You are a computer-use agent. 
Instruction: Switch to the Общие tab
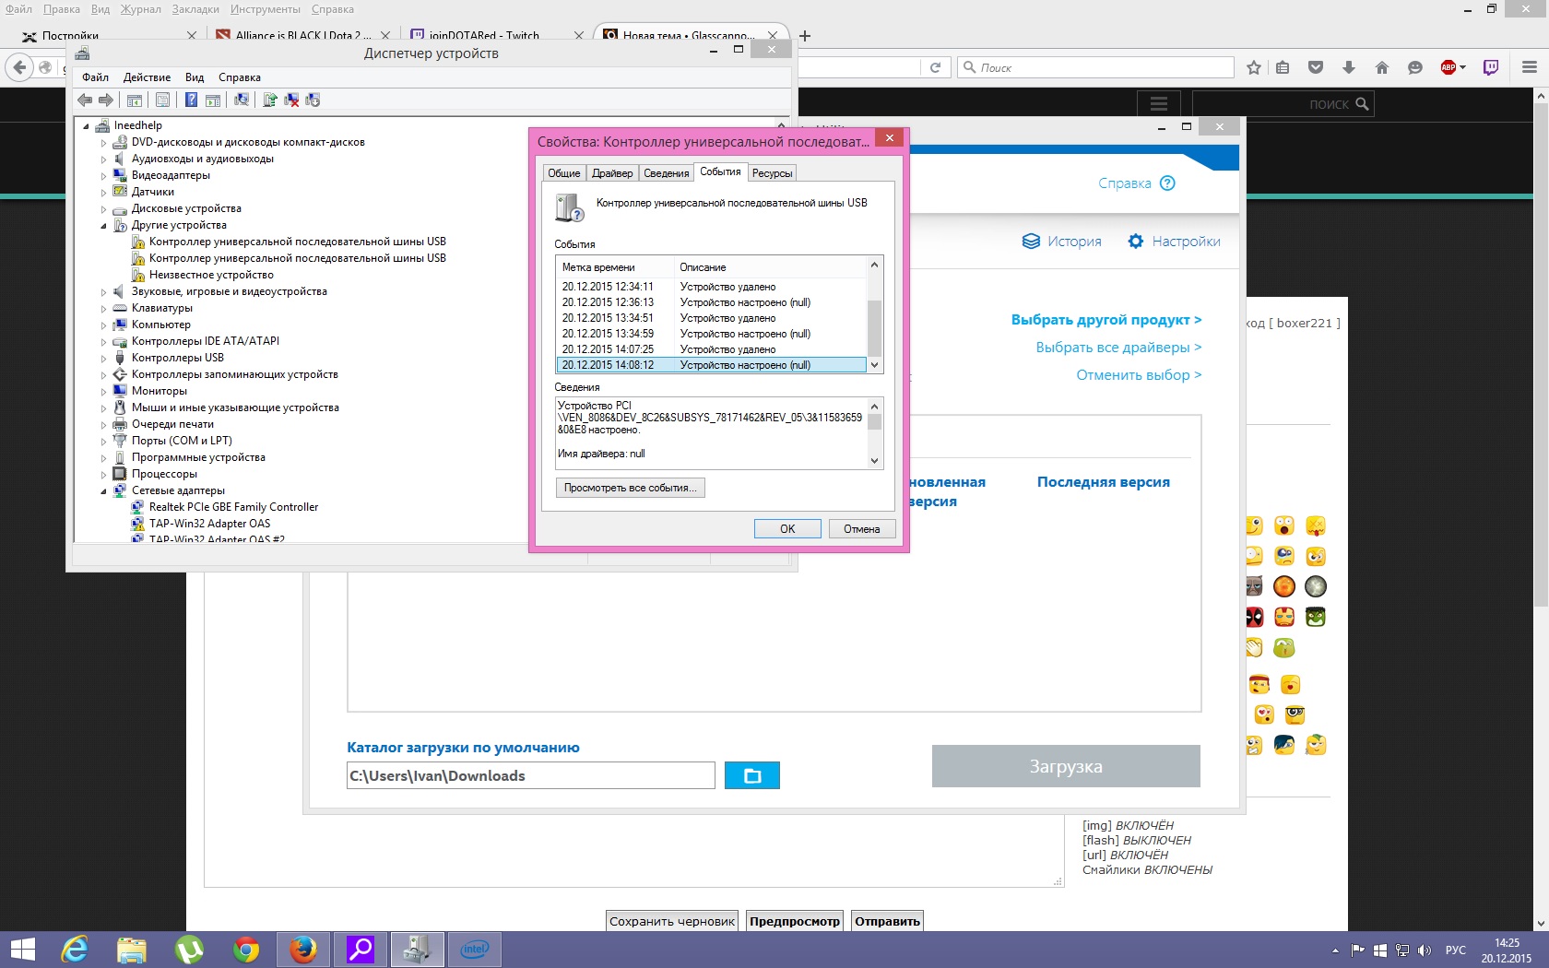tap(563, 173)
